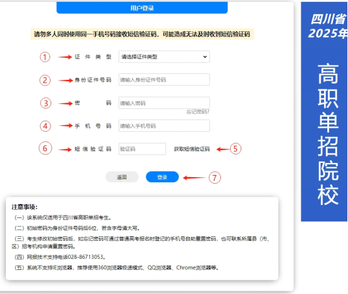Click the 短信验证码 field label
The height and width of the screenshot is (294, 348).
(93, 149)
